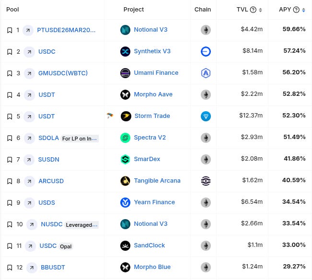The image size is (312, 280).
Task: Click the Project column header
Action: tap(134, 10)
